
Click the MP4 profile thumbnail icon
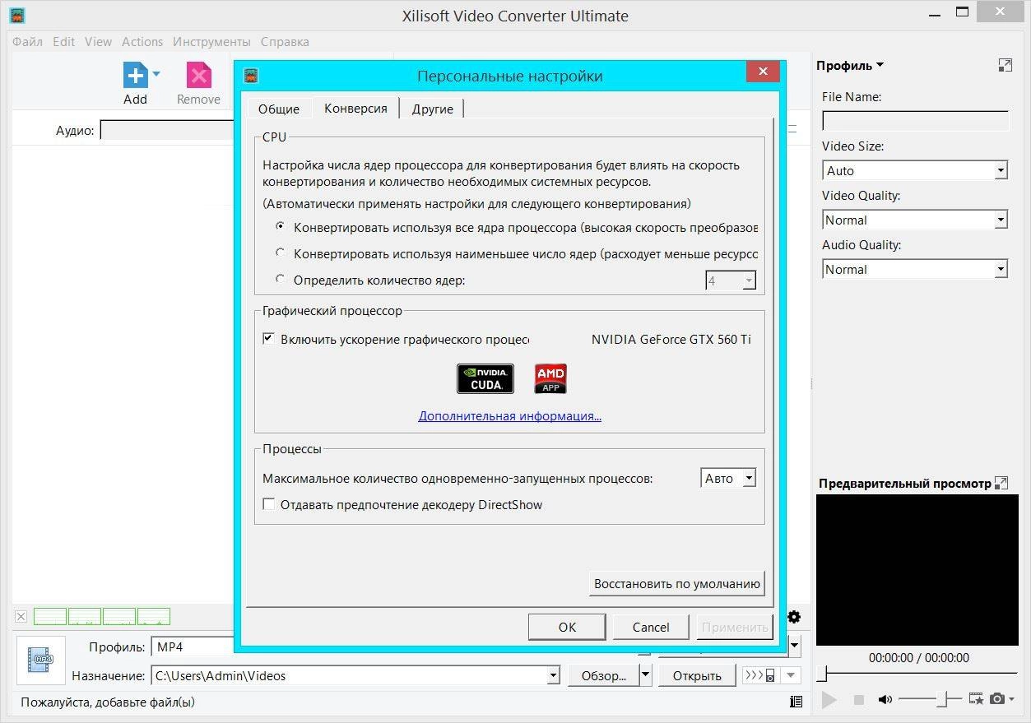coord(40,659)
